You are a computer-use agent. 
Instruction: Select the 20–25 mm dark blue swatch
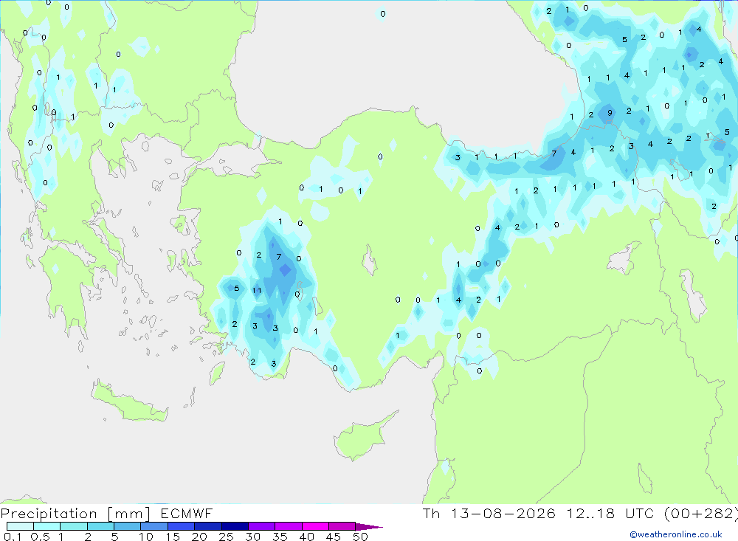click(x=208, y=526)
